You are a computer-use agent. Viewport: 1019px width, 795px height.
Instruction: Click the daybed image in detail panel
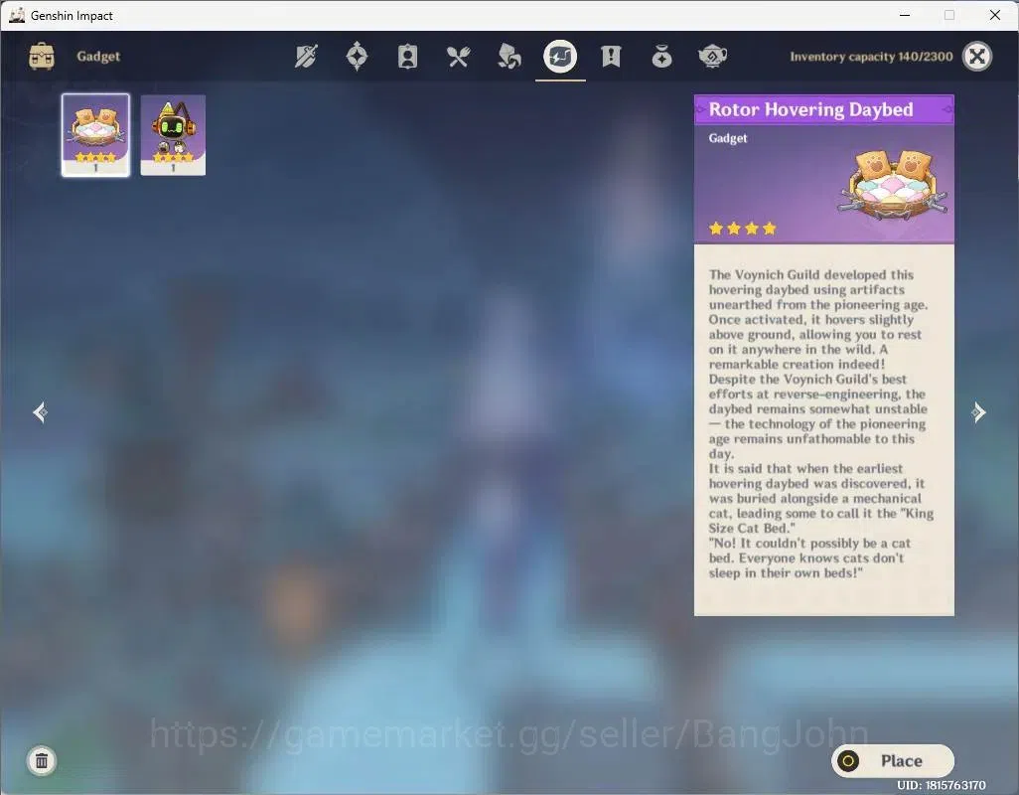click(x=894, y=184)
